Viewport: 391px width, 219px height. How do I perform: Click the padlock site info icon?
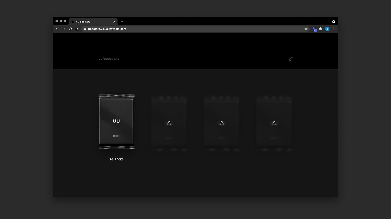(85, 29)
